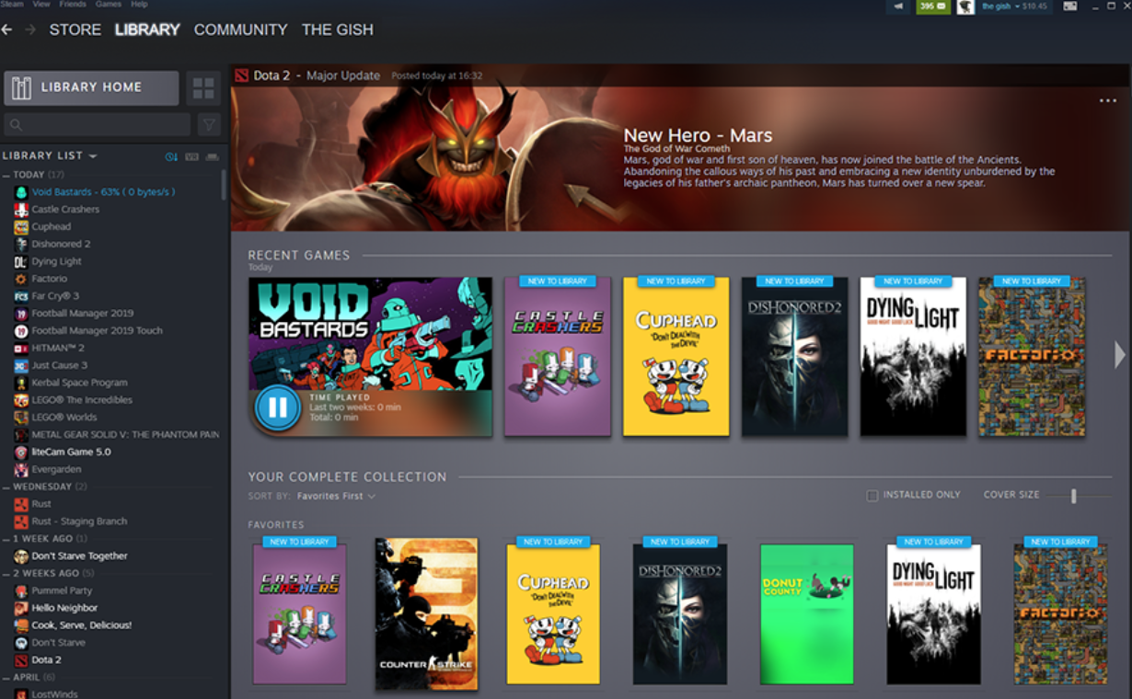Open the Sort By Favorites First dropdown

click(336, 497)
